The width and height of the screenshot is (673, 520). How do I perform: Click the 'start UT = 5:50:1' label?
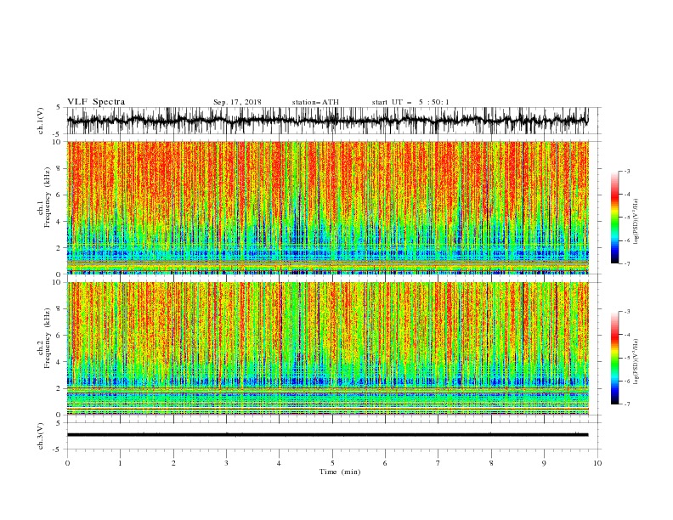click(410, 102)
